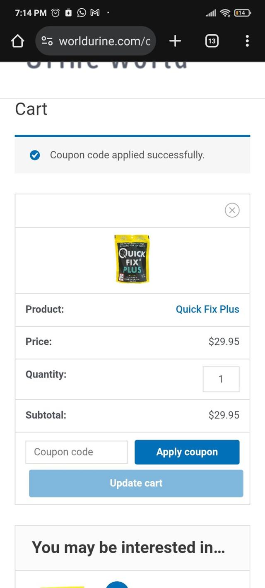Open the tab switcher showing 13 tabs
265x588 pixels.
click(x=212, y=41)
